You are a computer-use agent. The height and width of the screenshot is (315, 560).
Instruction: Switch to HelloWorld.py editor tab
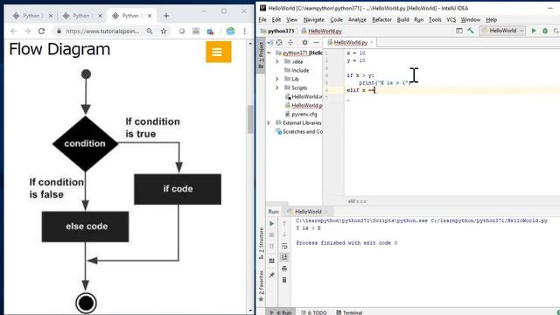(x=350, y=43)
